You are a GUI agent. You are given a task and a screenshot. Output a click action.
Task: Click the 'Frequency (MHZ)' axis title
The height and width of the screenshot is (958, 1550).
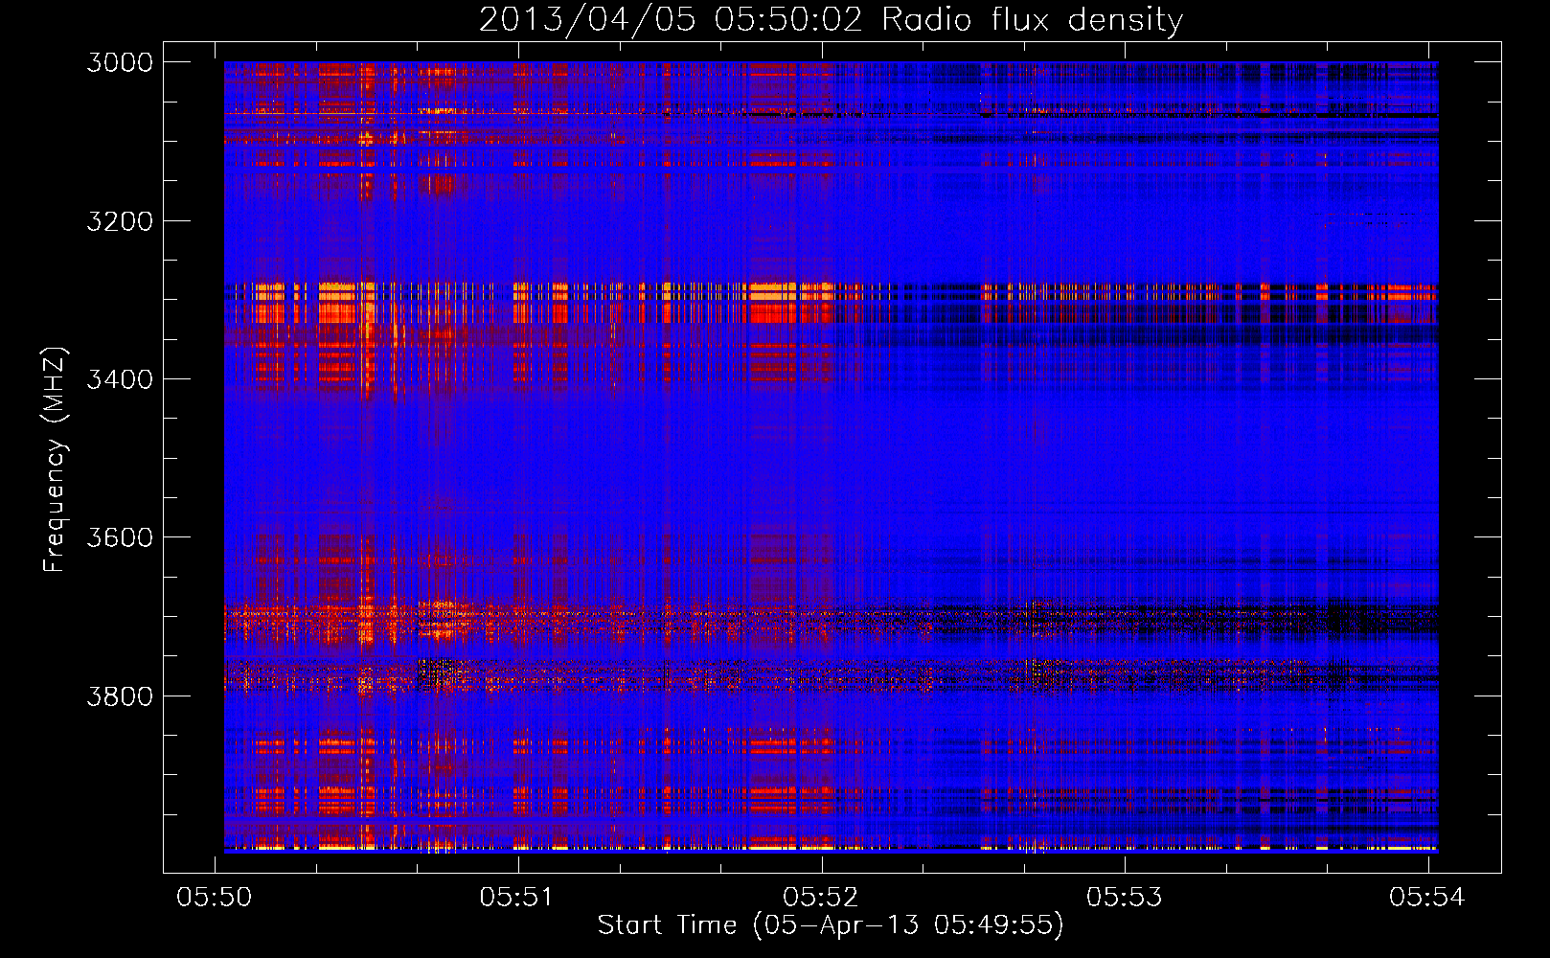(x=55, y=459)
